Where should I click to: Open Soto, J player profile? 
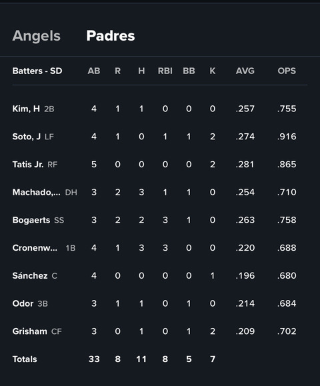pyautogui.click(x=27, y=137)
